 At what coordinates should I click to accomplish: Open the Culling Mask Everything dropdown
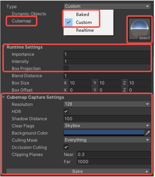pos(107,140)
